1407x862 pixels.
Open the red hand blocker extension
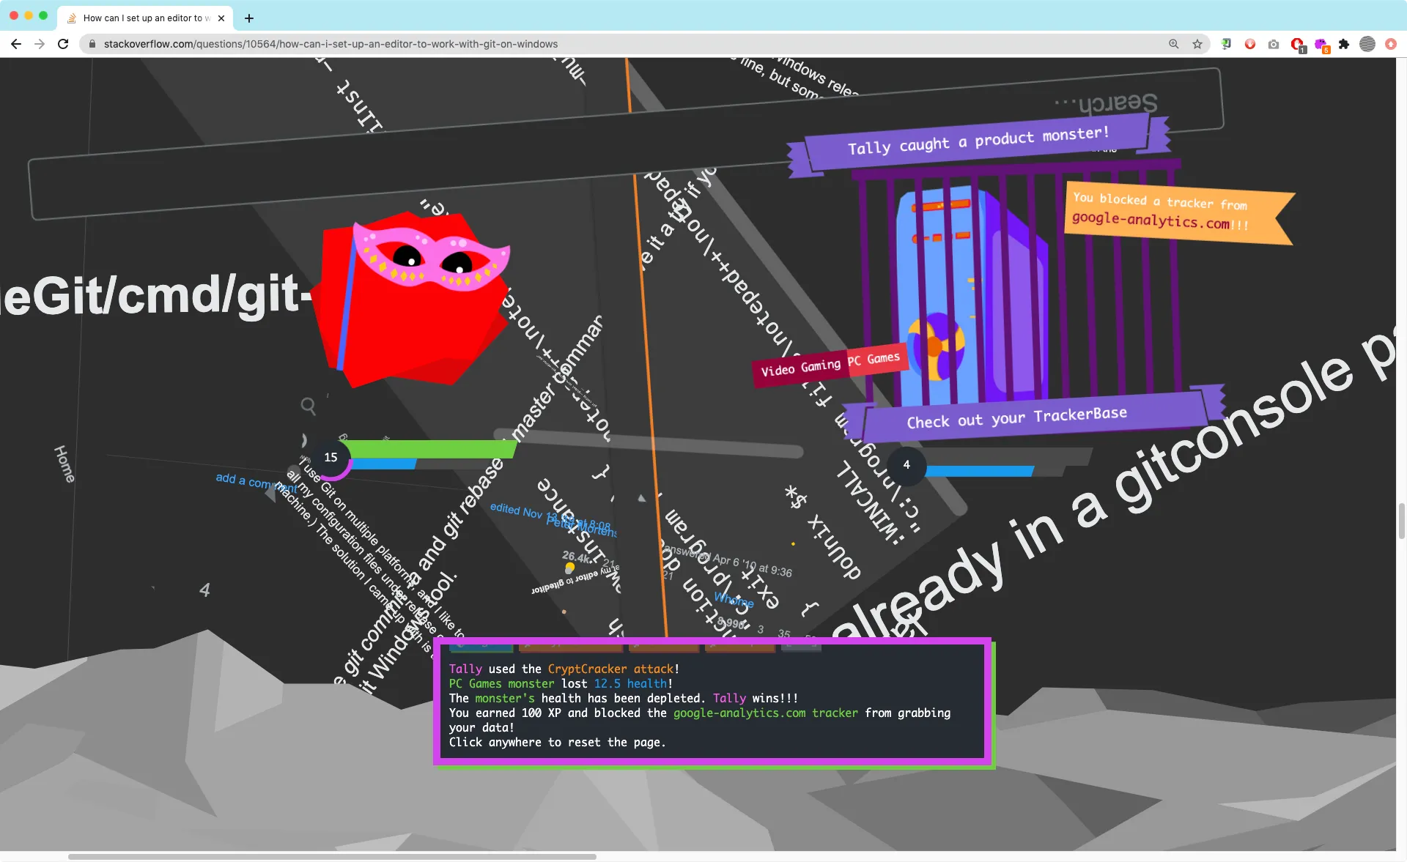pyautogui.click(x=1250, y=44)
